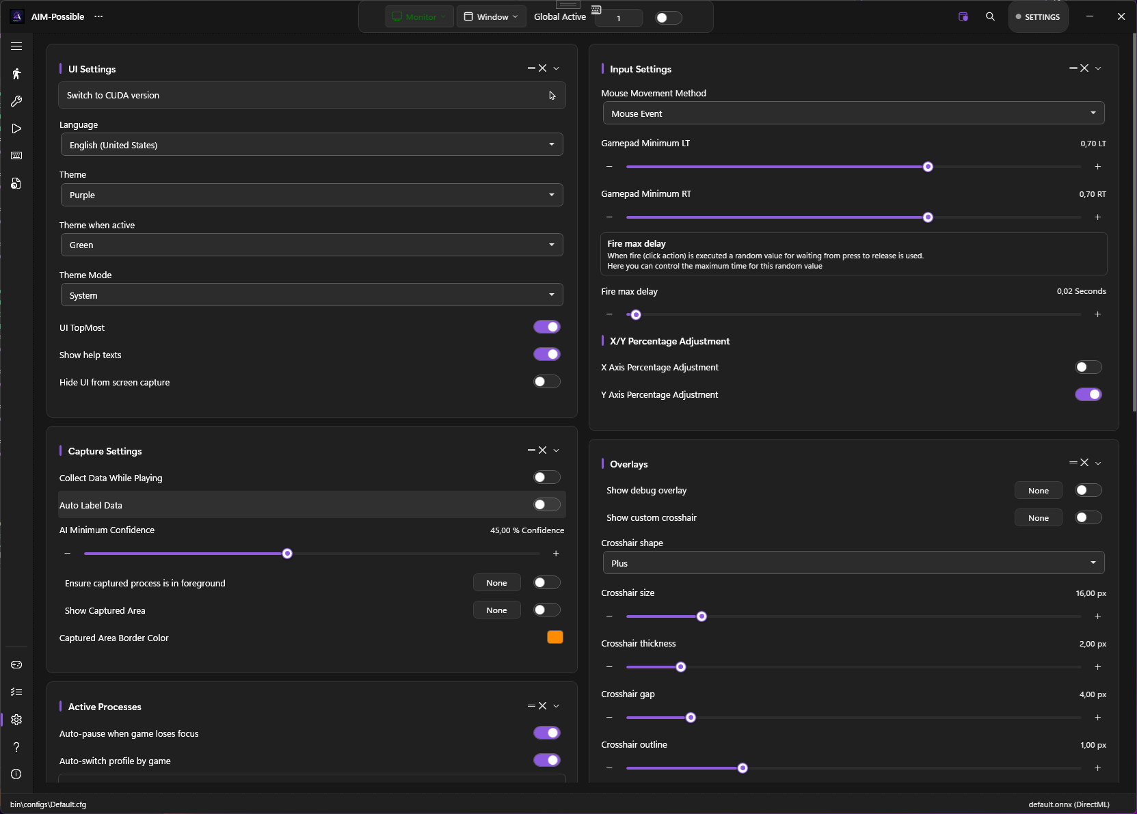This screenshot has height=814, width=1137.
Task: Collapse Input Settings panel chevron
Action: pyautogui.click(x=1098, y=68)
